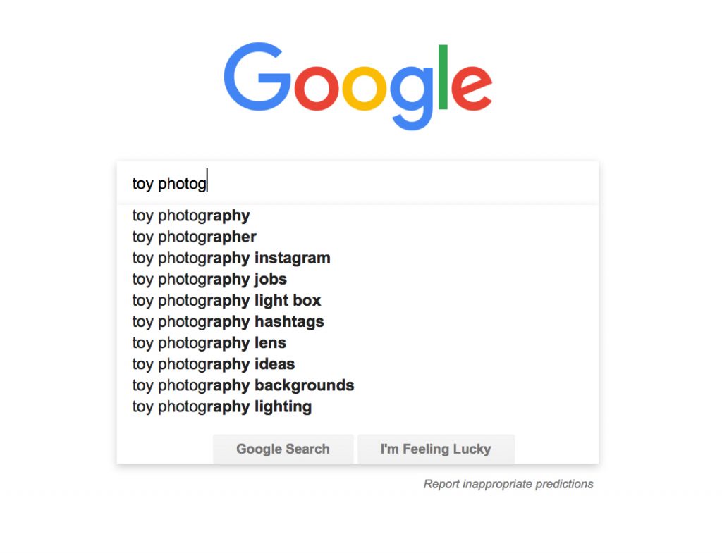This screenshot has width=722, height=553.
Task: Click the "toy photography backgrounds" suggestion
Action: point(243,385)
